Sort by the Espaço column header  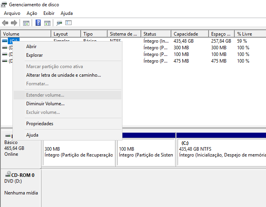coord(222,34)
